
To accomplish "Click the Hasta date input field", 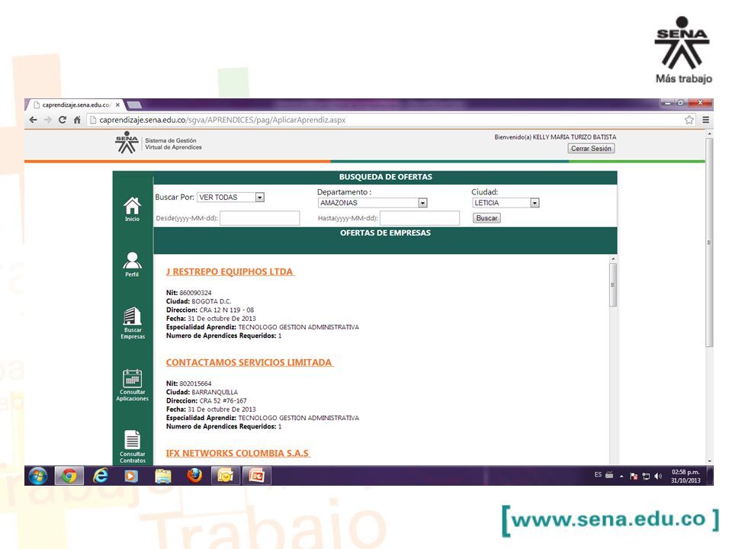I will (419, 218).
